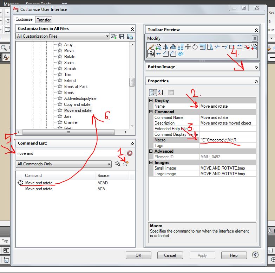275x273 pixels.
Task: Select the Break at Point icon in preview
Action: coord(232,47)
